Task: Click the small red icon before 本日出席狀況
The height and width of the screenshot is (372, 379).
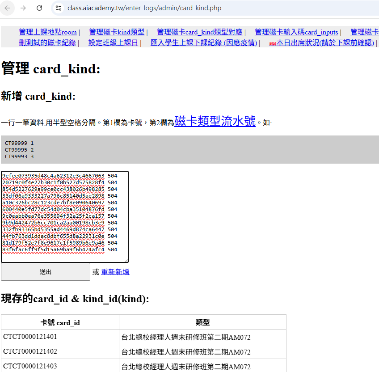Action: click(x=273, y=43)
